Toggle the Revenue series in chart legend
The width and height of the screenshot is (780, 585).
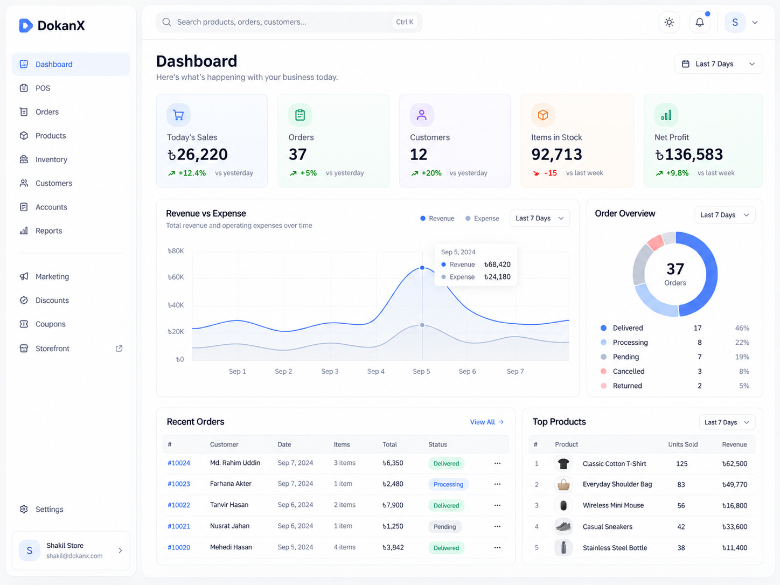[x=437, y=218]
